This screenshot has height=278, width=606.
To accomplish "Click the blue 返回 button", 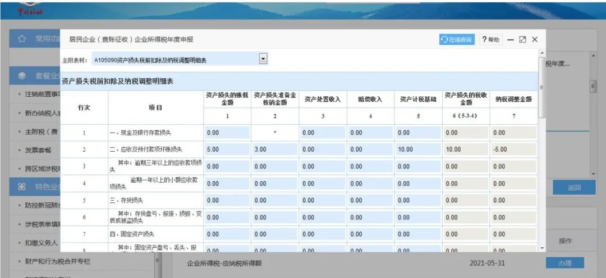I will pos(574,187).
